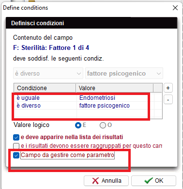The image size is (183, 189).
Task: Enable grouping results by this field checkbox
Action: point(16,146)
